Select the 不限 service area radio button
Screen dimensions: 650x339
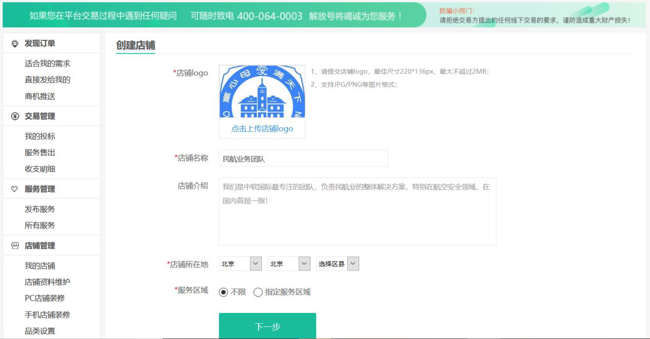[223, 292]
